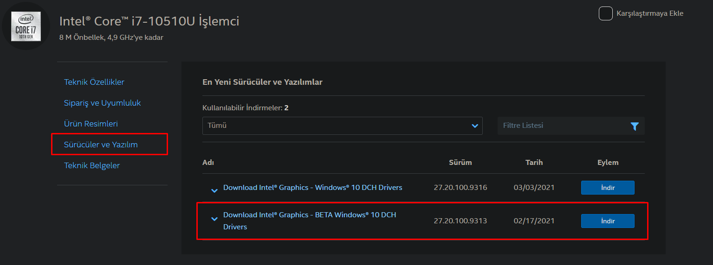Expand the Windows 10 DCH Drivers row chevron
The image size is (713, 265).
(x=214, y=190)
